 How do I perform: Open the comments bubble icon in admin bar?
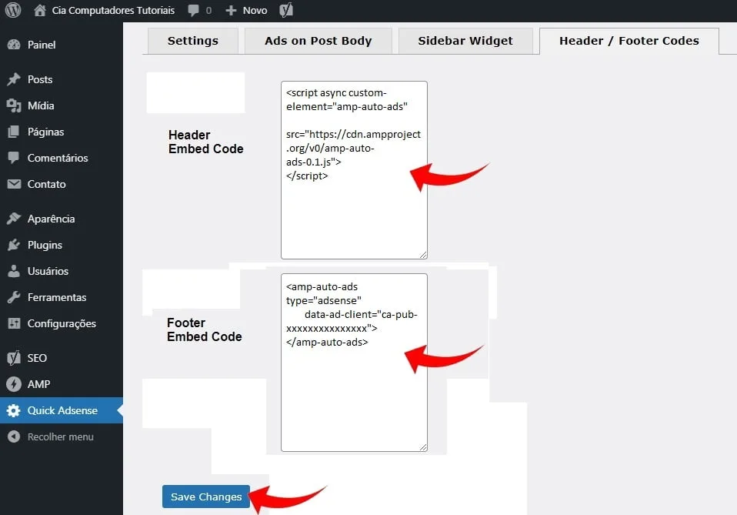click(193, 10)
